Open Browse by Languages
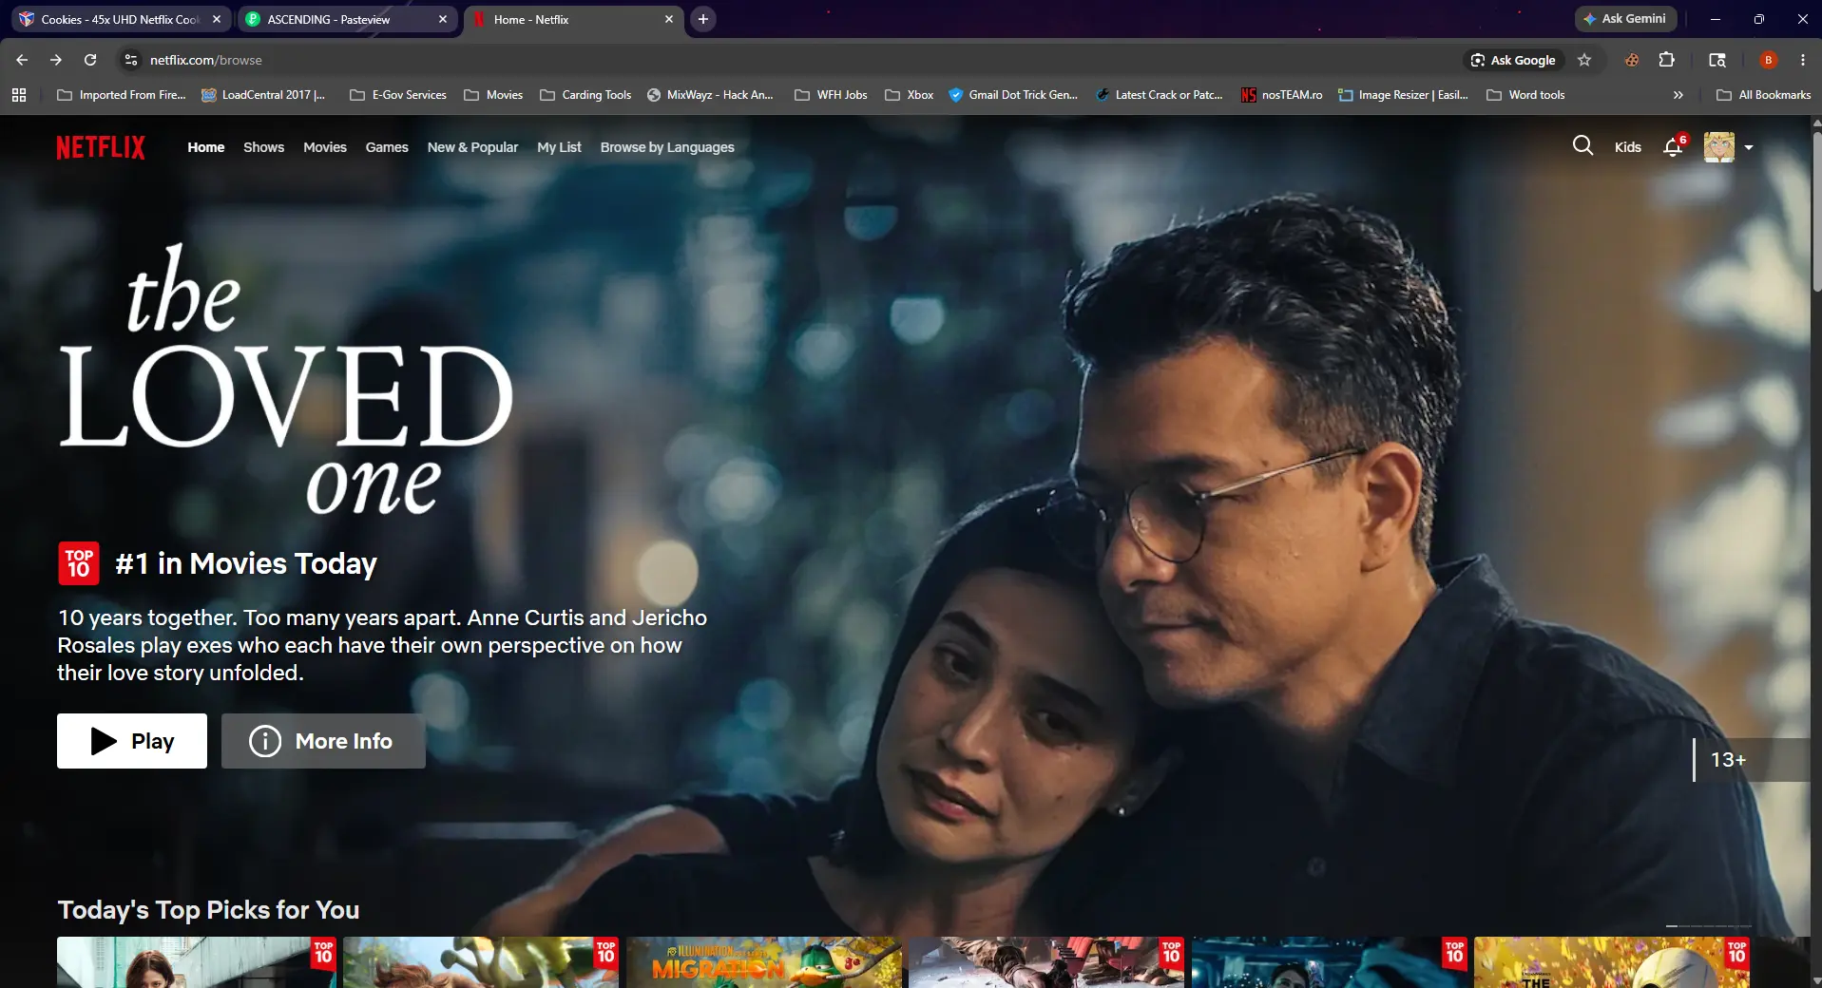Screen dimensions: 1822x988 click(667, 147)
